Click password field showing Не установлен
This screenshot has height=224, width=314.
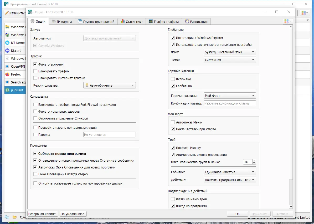pos(109,135)
